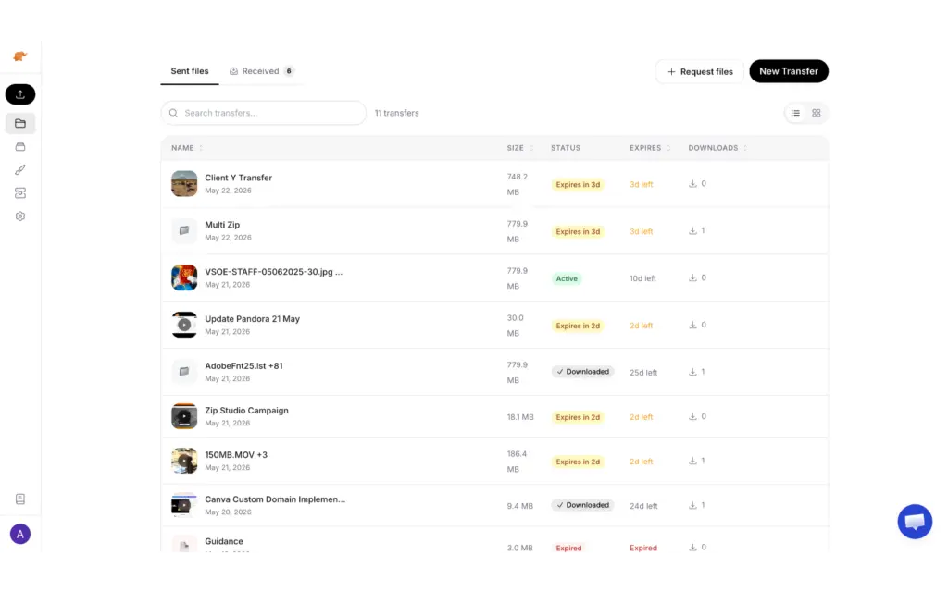The width and height of the screenshot is (948, 592).
Task: Open the storage box sidebar icon
Action: click(x=20, y=147)
